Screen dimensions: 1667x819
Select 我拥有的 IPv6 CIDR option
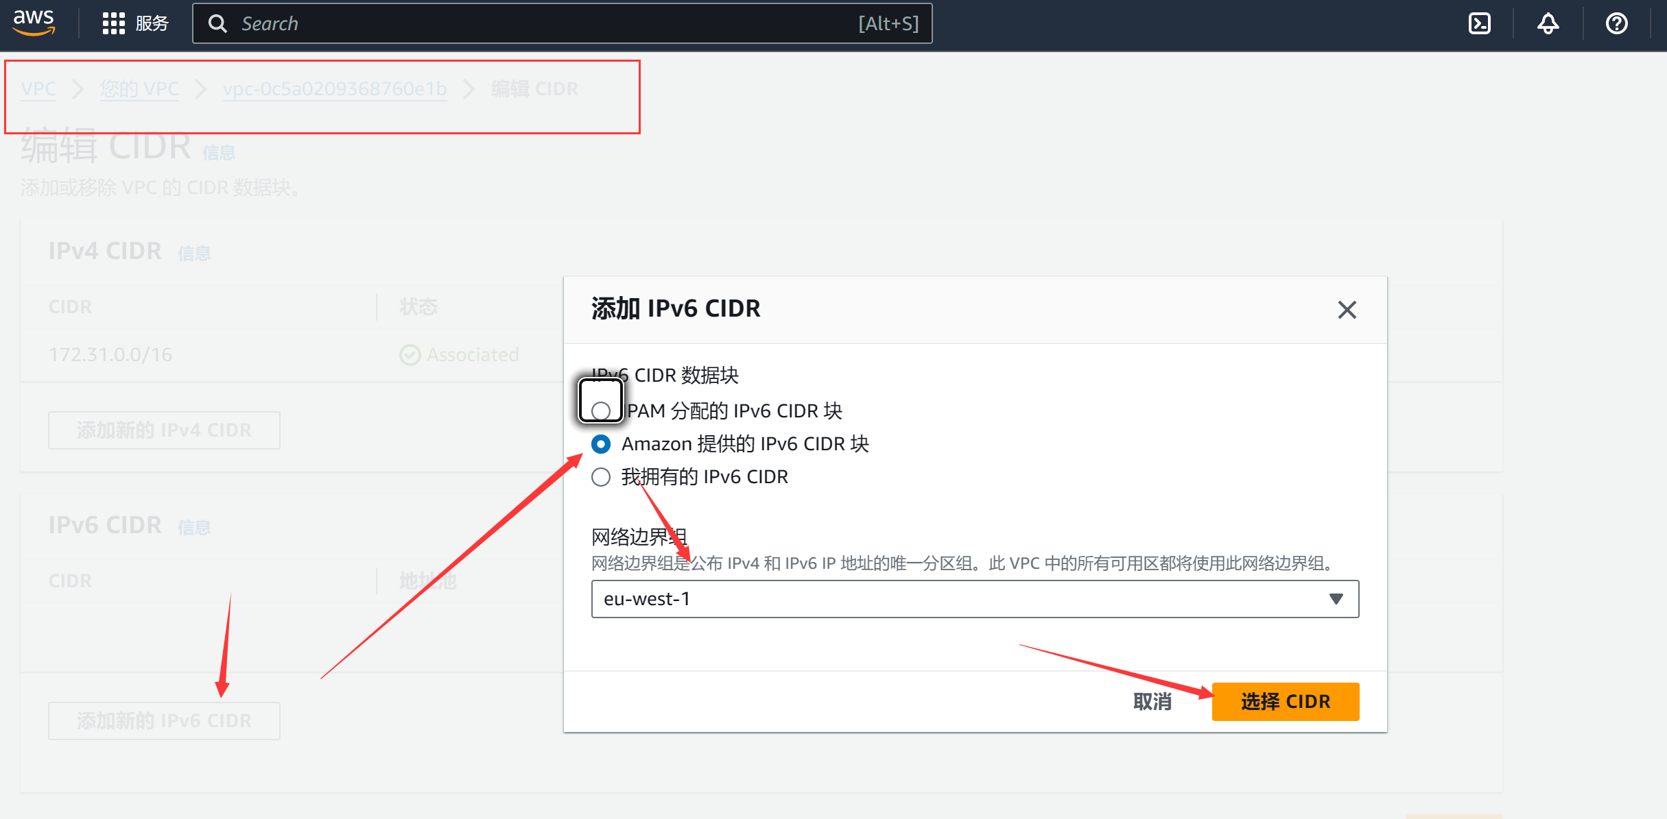[x=601, y=477]
